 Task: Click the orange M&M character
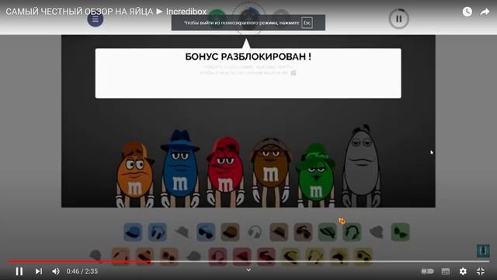(135, 174)
